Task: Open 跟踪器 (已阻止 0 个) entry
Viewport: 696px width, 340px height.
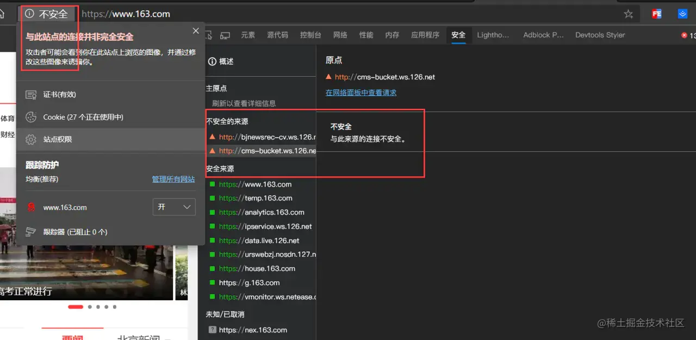Action: click(x=111, y=232)
